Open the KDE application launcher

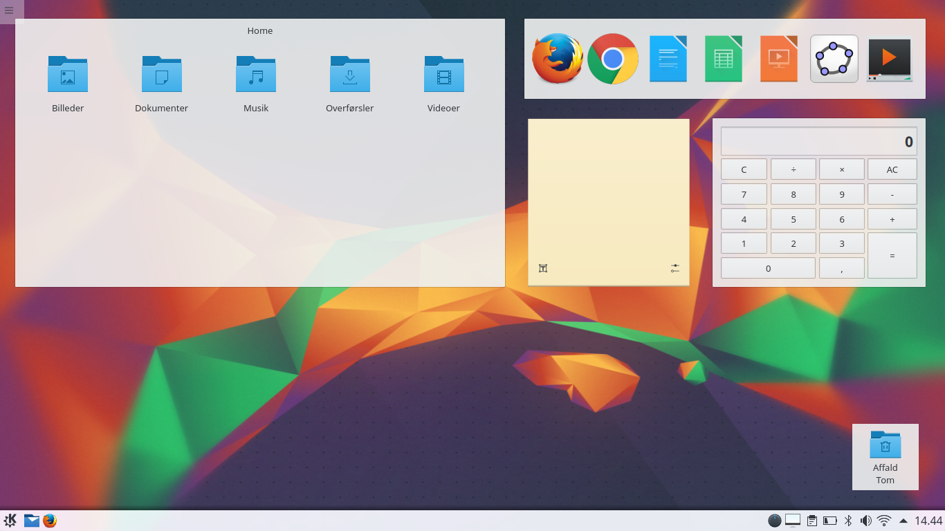10,521
